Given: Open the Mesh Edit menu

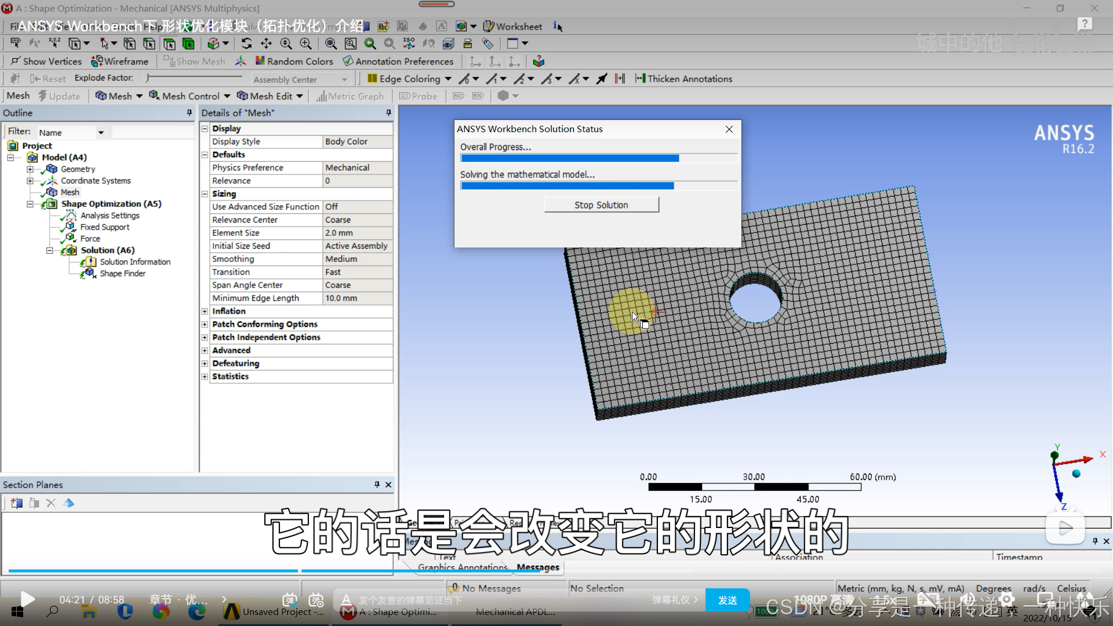Looking at the screenshot, I should (270, 96).
